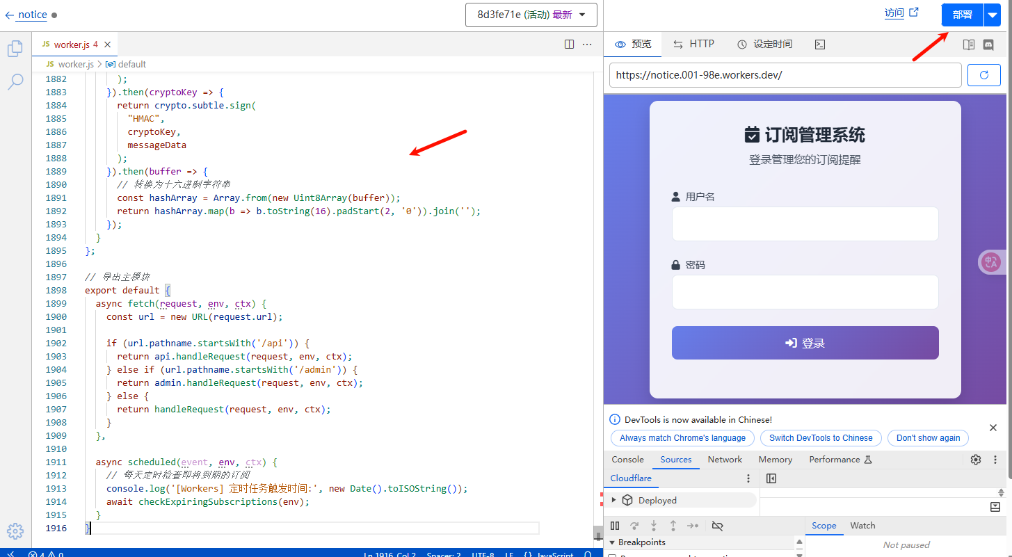Open DevTools settings gear

pyautogui.click(x=975, y=460)
